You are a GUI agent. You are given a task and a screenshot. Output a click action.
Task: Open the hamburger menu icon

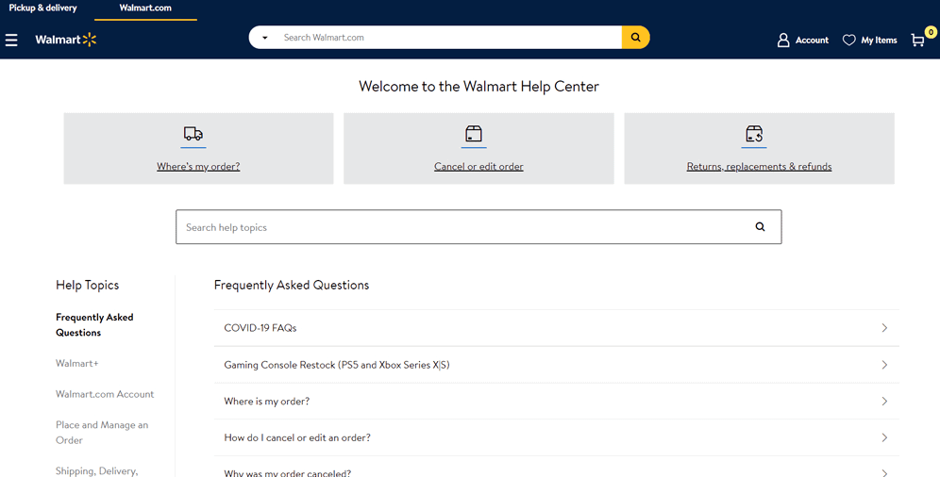11,41
